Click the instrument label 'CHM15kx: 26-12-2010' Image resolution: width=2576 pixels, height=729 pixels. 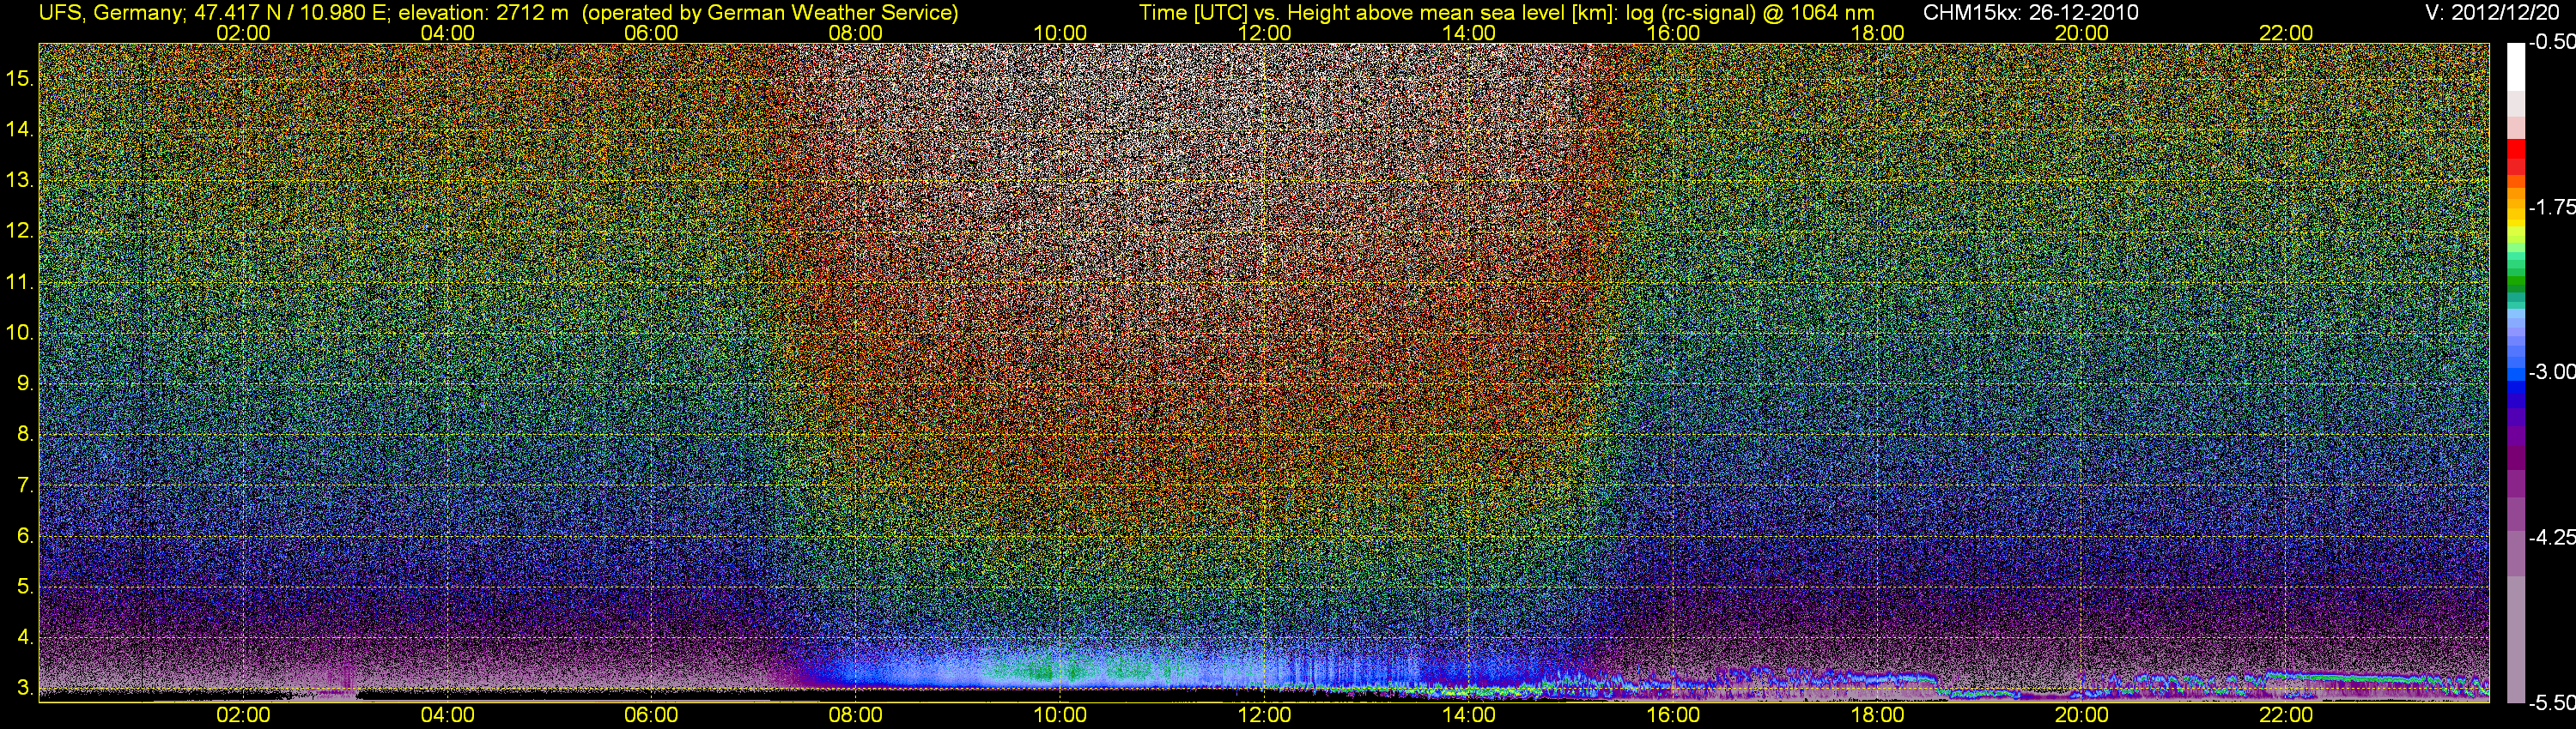2029,13
